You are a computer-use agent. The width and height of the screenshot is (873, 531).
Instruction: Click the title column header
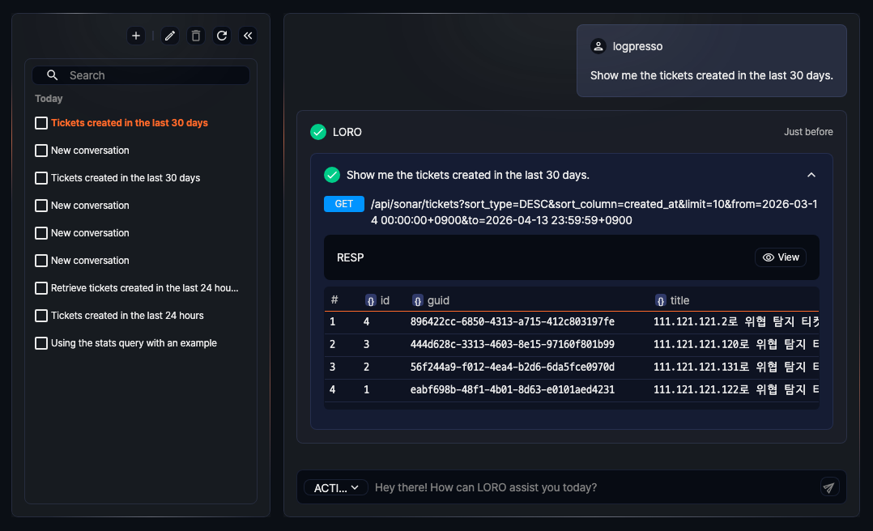pyautogui.click(x=679, y=300)
